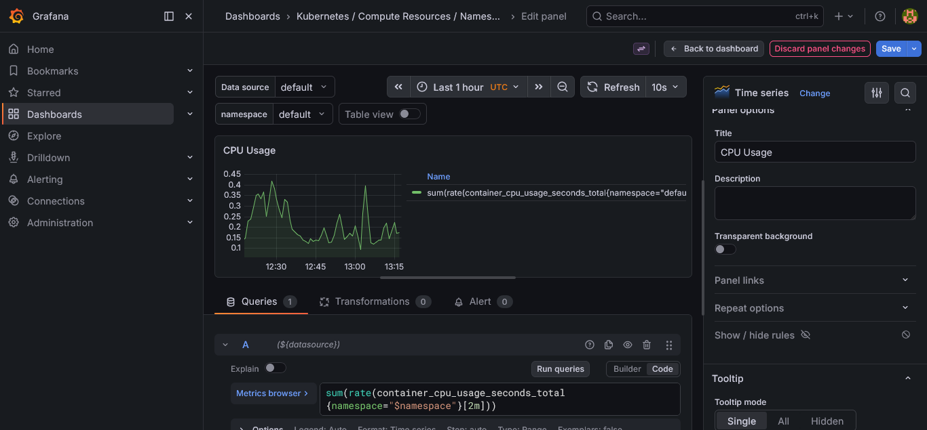Duplicate query A
The height and width of the screenshot is (430, 927).
pos(609,345)
